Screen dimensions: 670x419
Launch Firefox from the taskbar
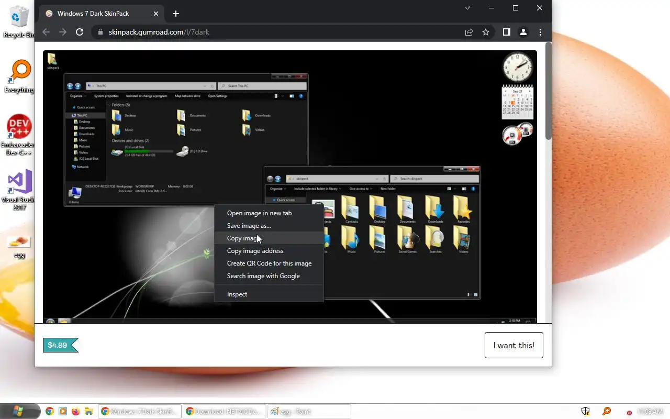tap(76, 412)
